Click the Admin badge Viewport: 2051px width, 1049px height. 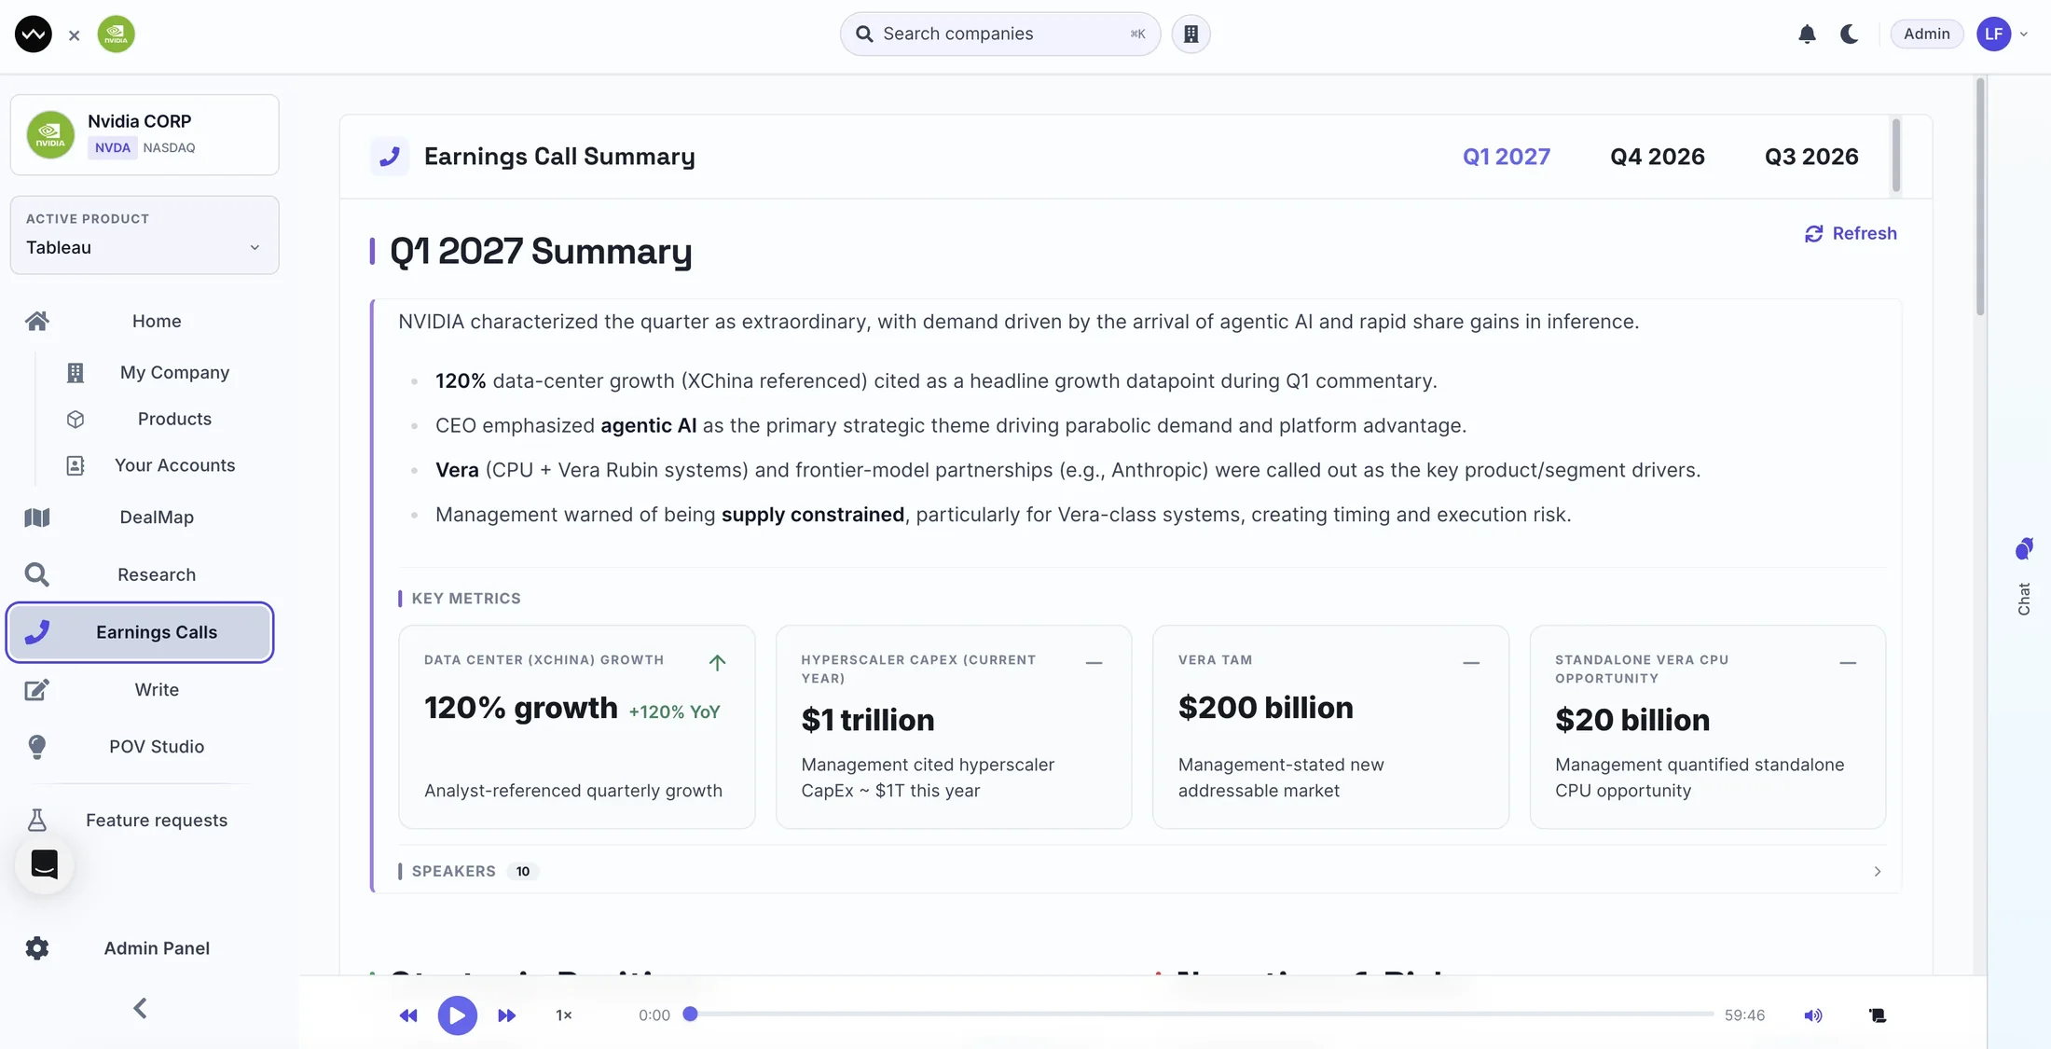[x=1926, y=34]
